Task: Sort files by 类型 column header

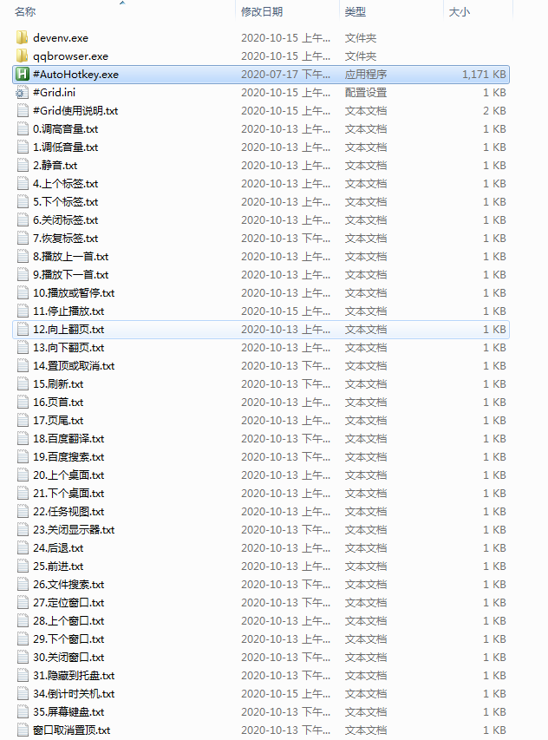Action: click(x=356, y=12)
